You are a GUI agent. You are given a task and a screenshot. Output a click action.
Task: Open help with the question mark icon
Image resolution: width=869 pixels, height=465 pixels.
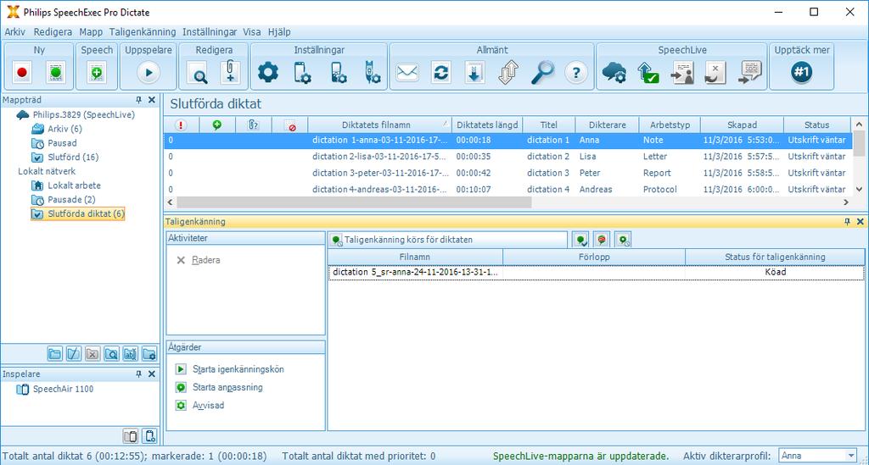(576, 73)
